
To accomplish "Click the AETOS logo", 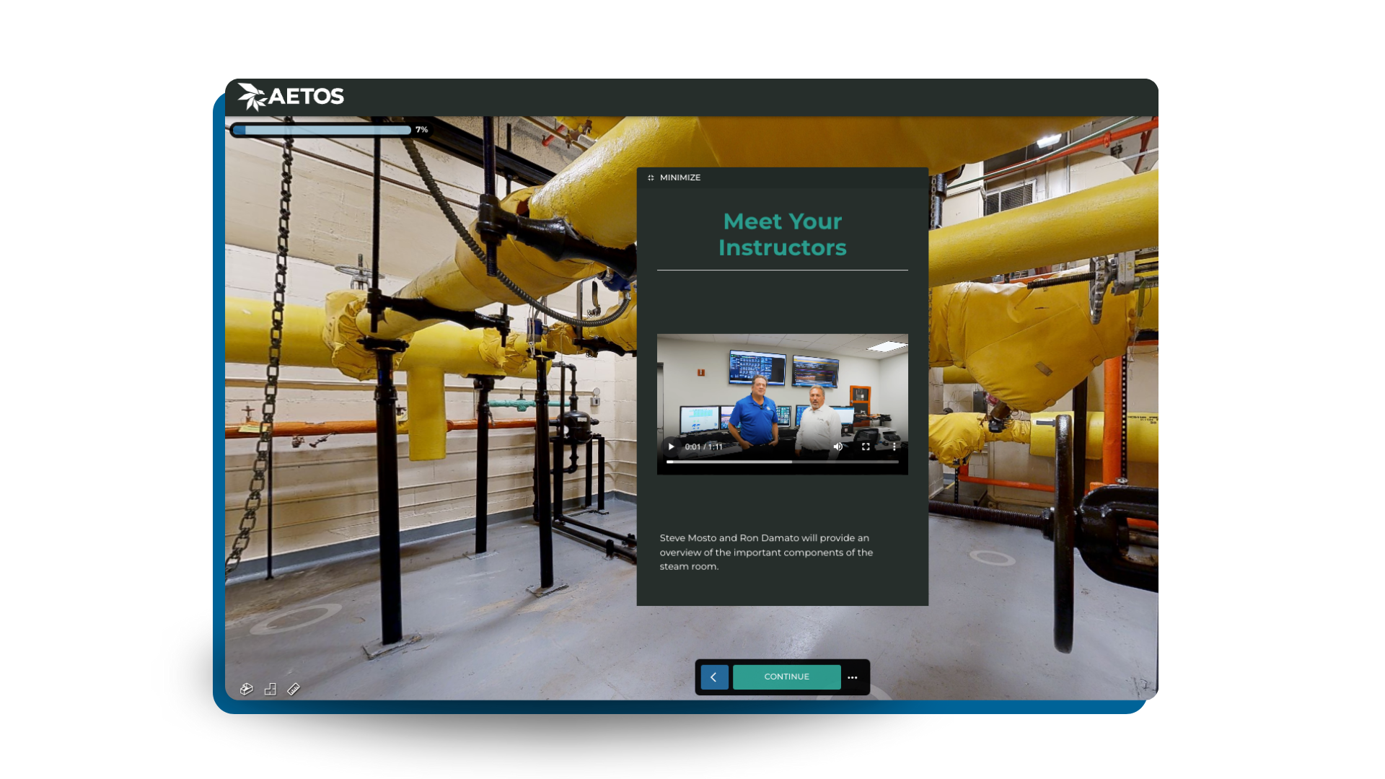I will tap(291, 97).
